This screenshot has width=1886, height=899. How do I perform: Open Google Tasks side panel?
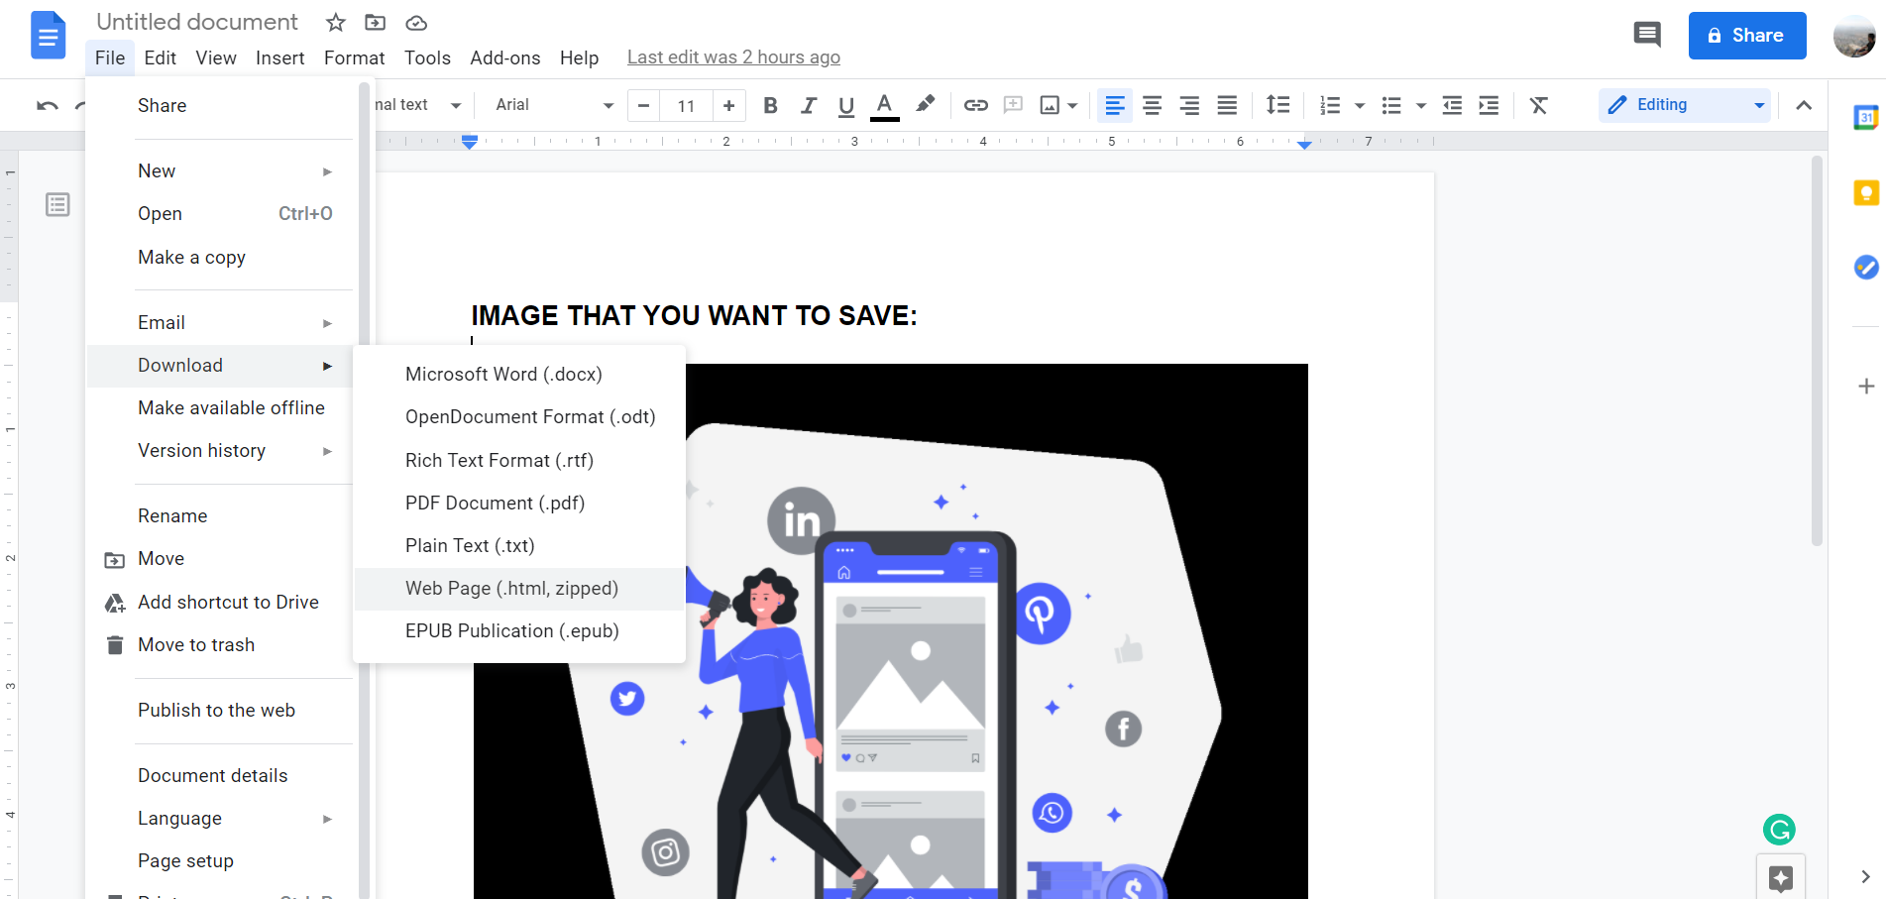click(1866, 267)
